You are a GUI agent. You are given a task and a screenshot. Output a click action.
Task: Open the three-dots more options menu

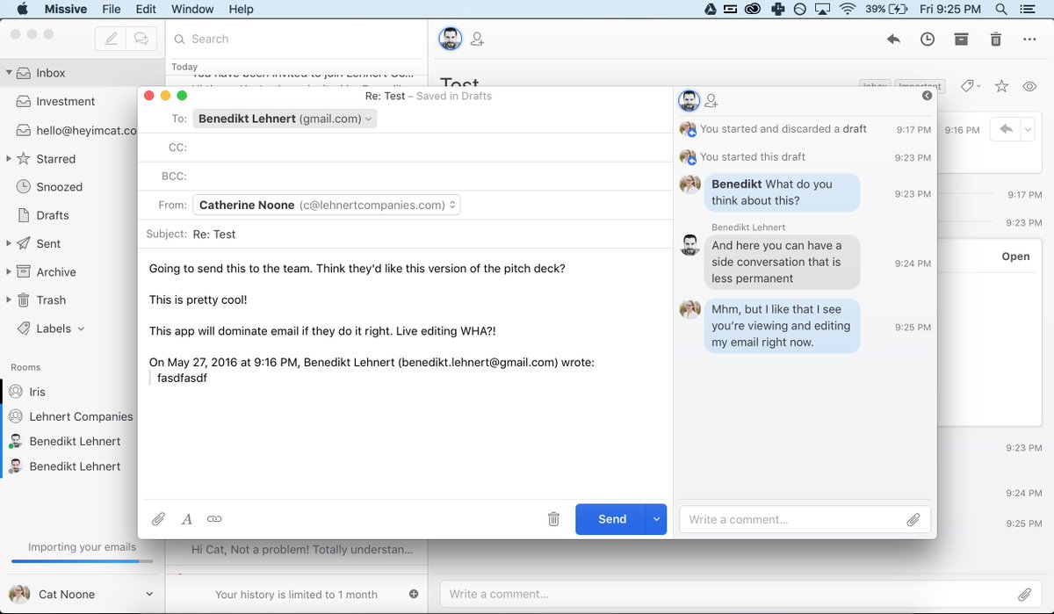(1030, 40)
